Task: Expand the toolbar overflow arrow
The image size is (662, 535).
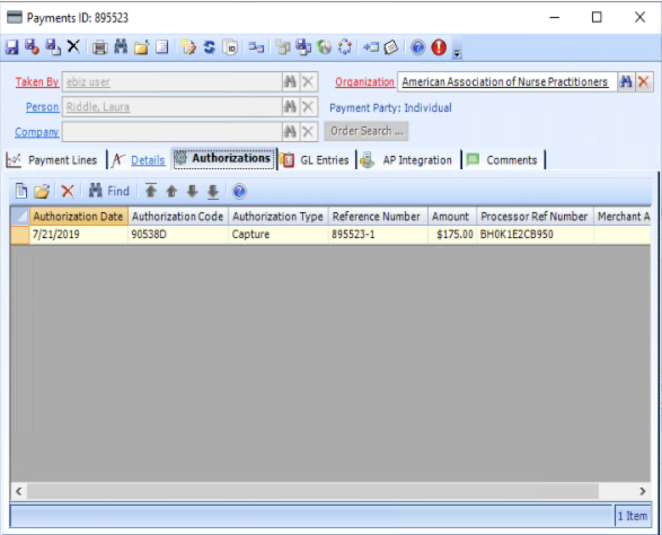Action: tap(457, 52)
